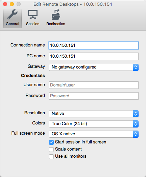Click the wrench icon in the toolbar

point(13,14)
